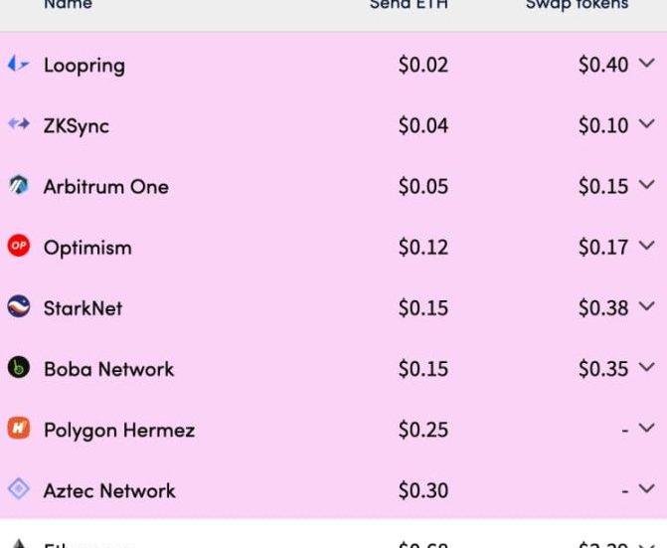Sort by Swap tokens column header

tap(577, 5)
